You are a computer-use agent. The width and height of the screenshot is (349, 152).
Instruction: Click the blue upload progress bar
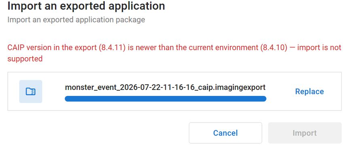[x=165, y=99]
